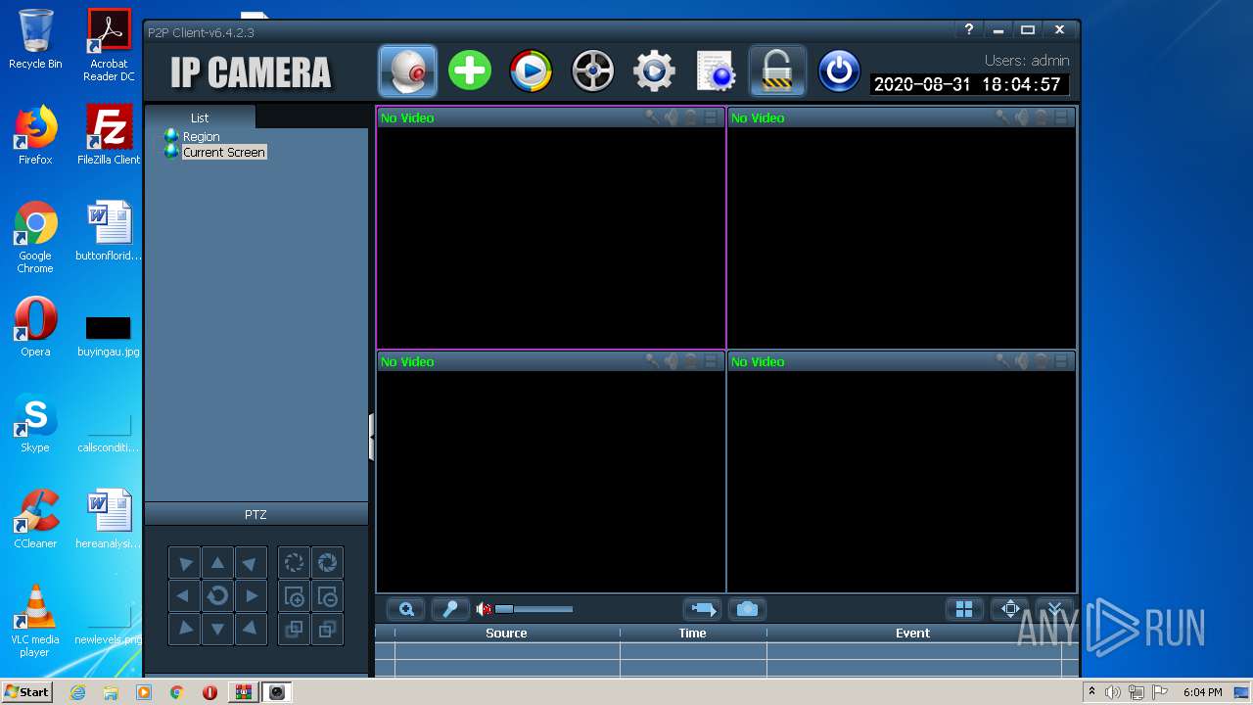Open the live camera view button
Viewport: 1253px width, 705px height.
pos(407,71)
